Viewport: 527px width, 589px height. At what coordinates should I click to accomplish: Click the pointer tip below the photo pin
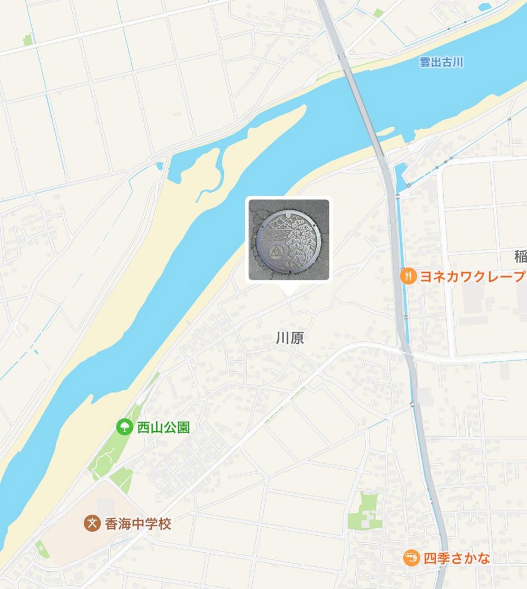(x=289, y=292)
